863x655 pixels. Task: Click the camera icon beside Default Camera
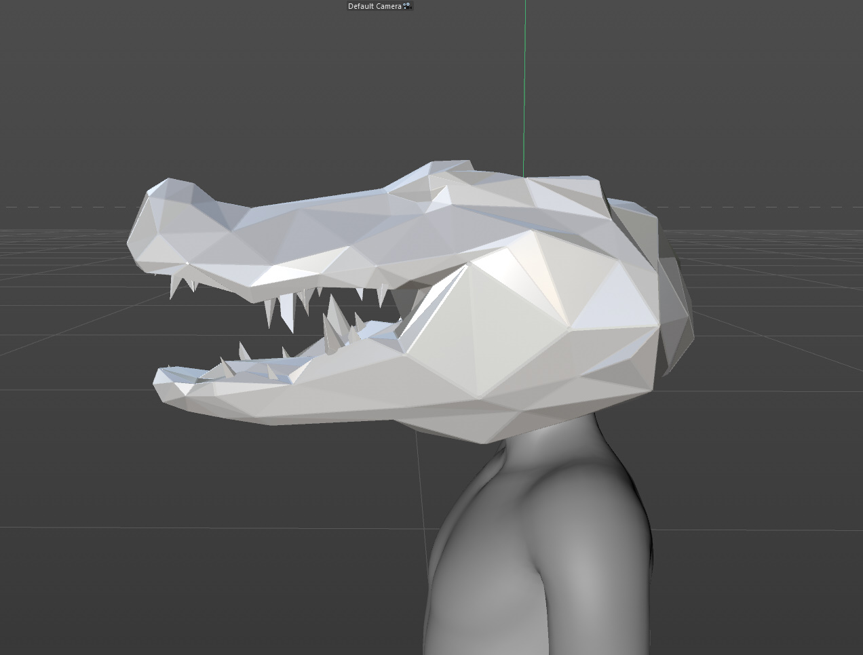point(408,6)
